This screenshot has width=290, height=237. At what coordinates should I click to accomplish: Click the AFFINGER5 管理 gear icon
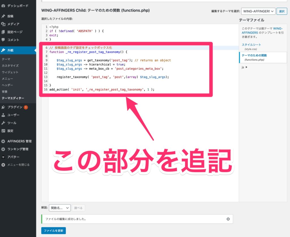coord(3,141)
